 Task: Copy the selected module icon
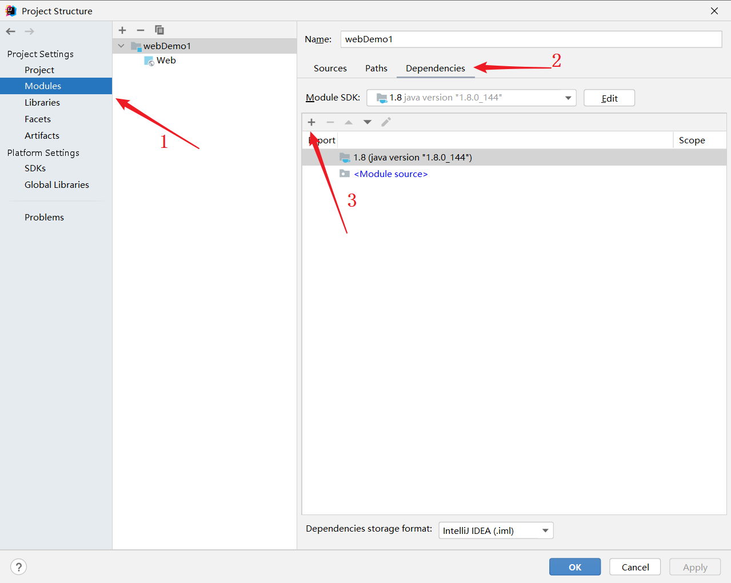159,30
